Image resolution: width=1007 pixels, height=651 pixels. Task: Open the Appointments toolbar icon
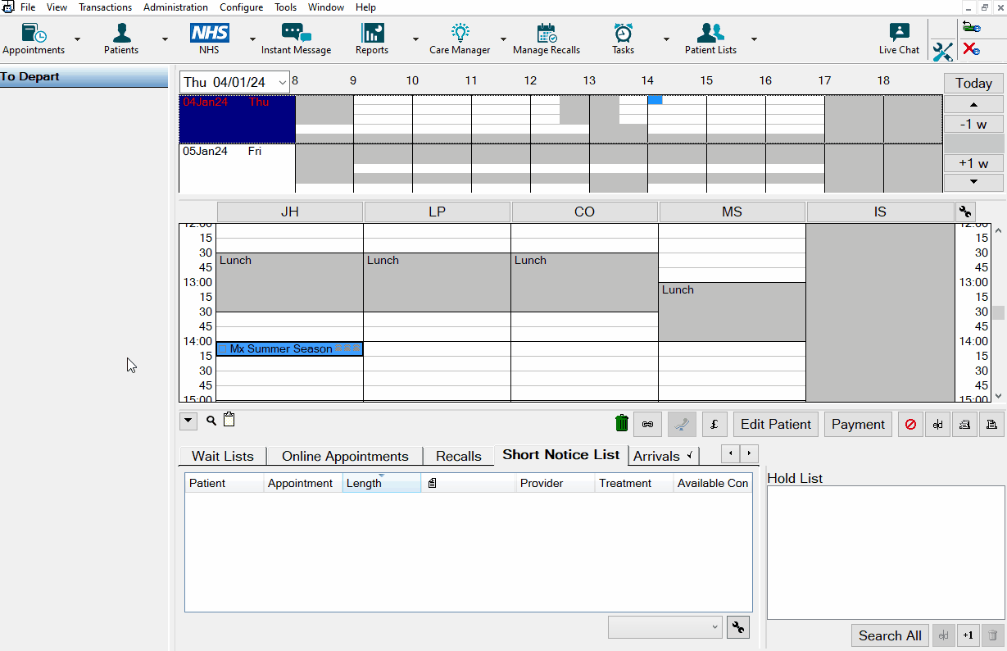tap(34, 39)
